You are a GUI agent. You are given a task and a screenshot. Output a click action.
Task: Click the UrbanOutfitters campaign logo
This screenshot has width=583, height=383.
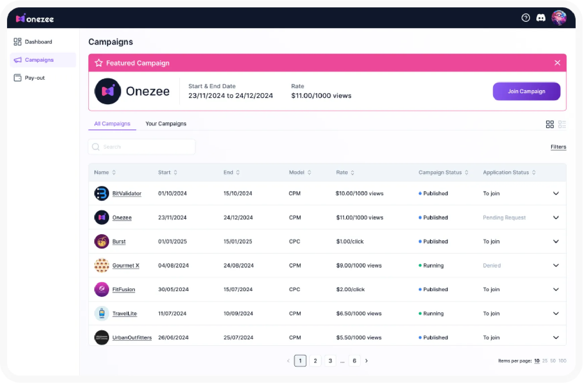(102, 337)
